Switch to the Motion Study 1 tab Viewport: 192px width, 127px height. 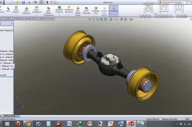[11, 116]
